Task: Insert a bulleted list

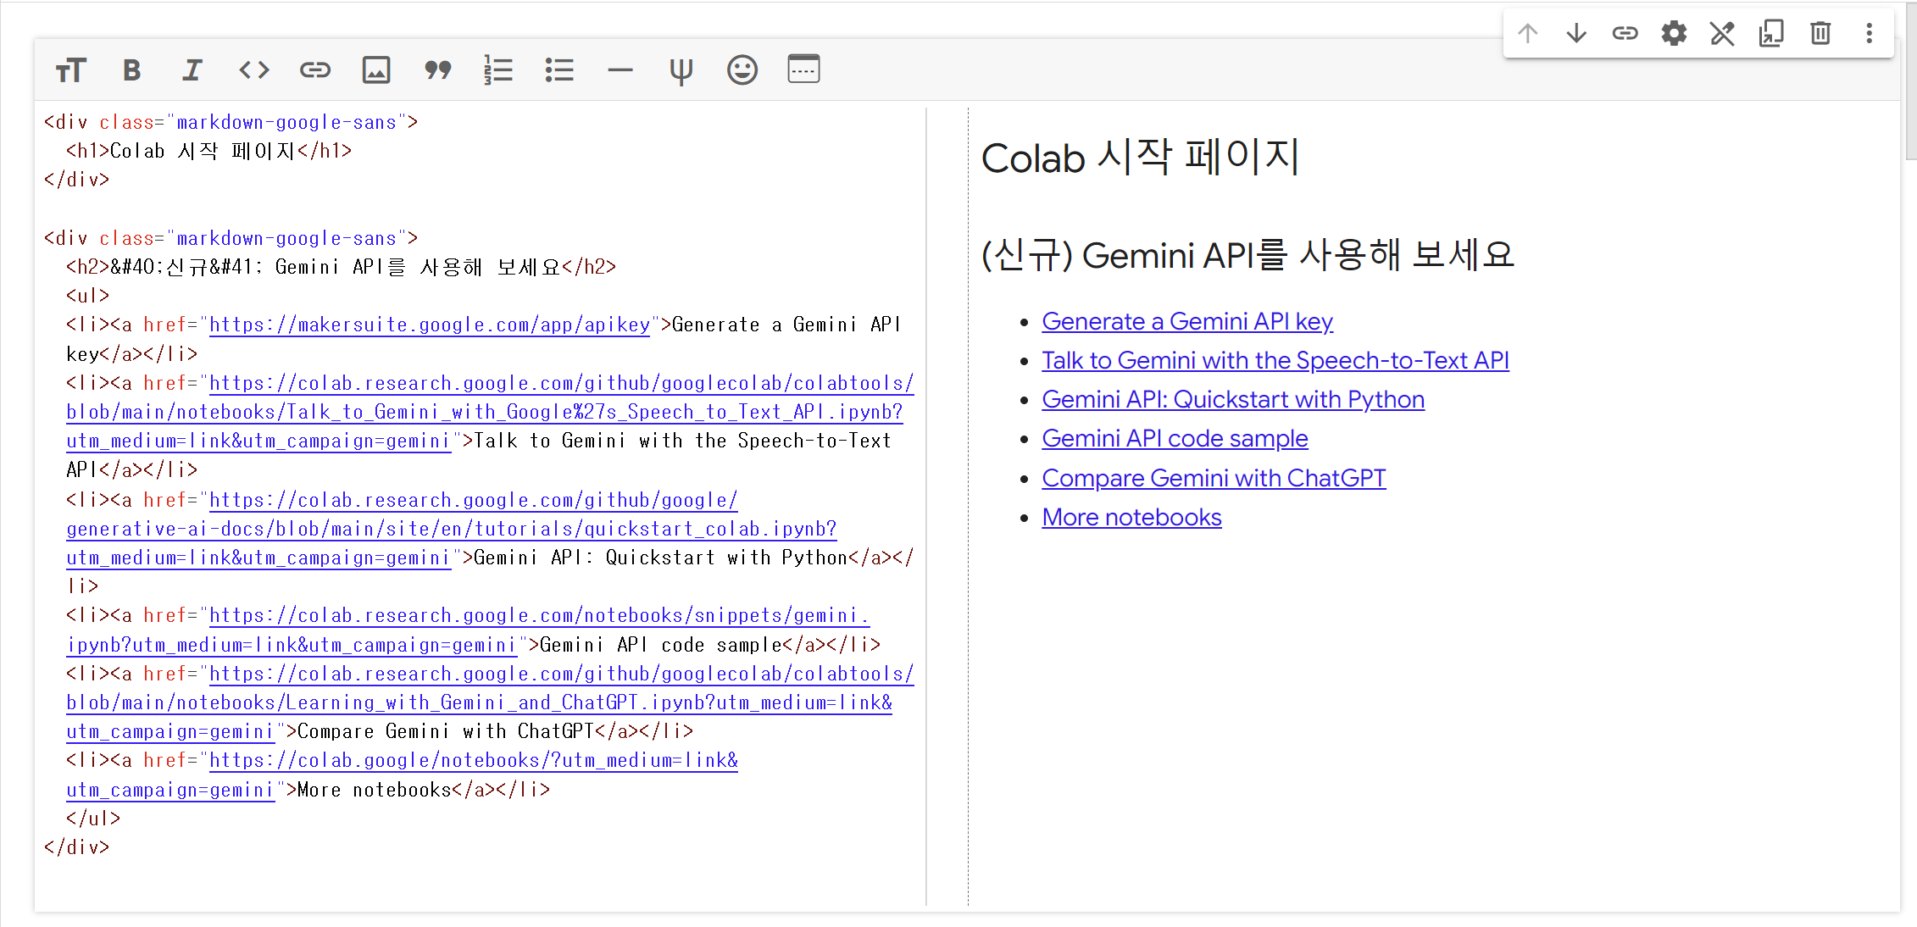Action: pos(559,69)
